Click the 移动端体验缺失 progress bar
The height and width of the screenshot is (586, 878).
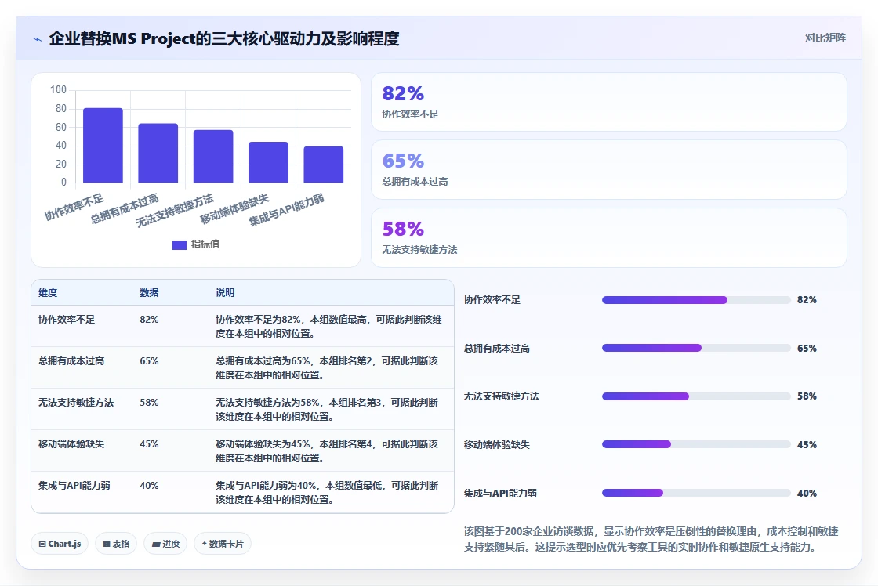tap(696, 444)
